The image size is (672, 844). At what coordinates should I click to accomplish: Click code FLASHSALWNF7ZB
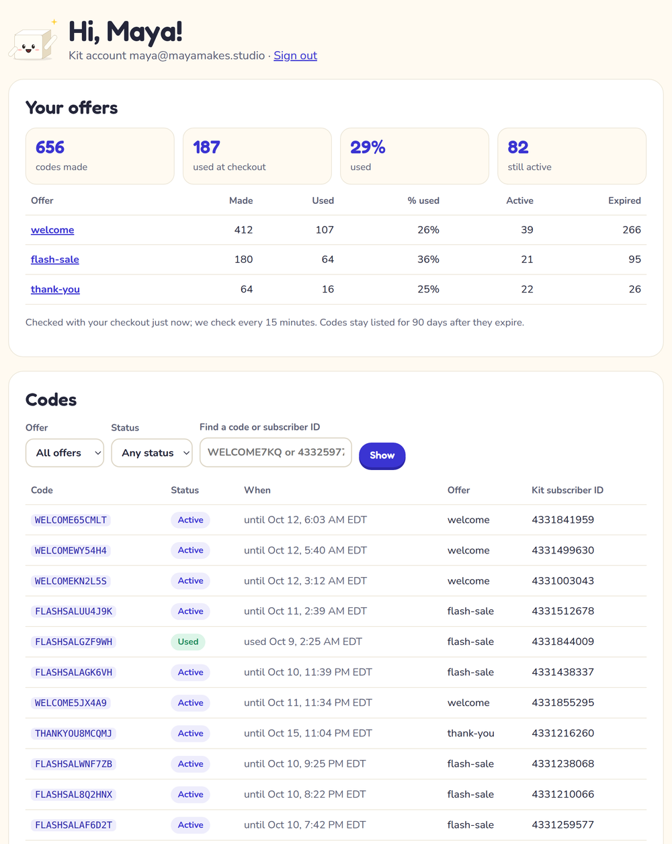(x=74, y=764)
